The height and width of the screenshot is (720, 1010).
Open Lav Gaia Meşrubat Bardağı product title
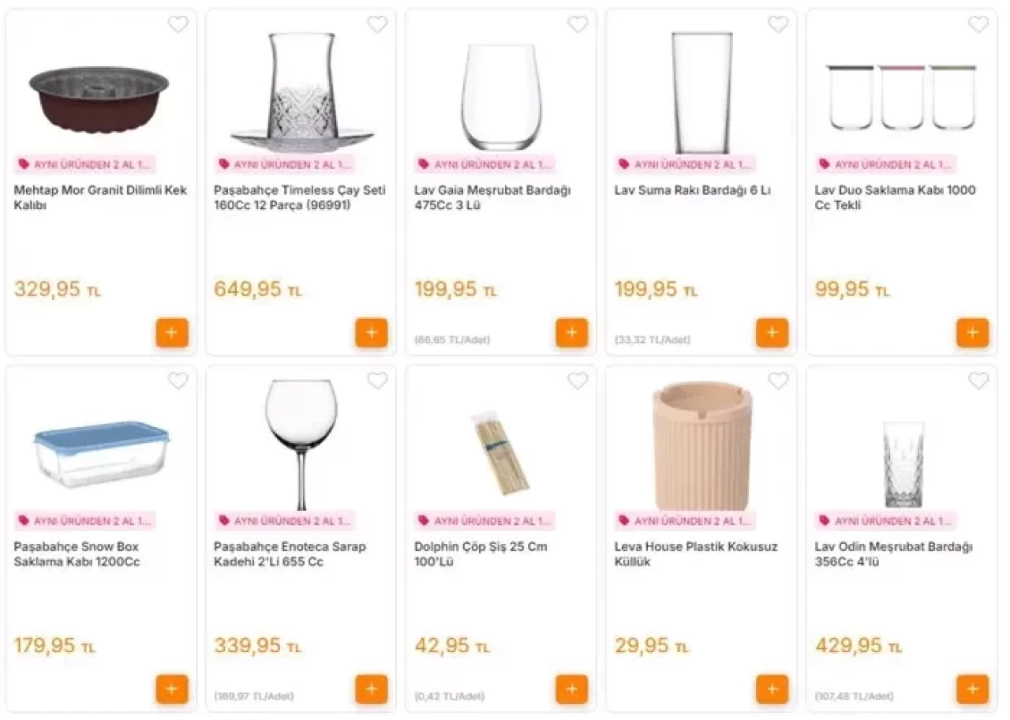(x=492, y=197)
